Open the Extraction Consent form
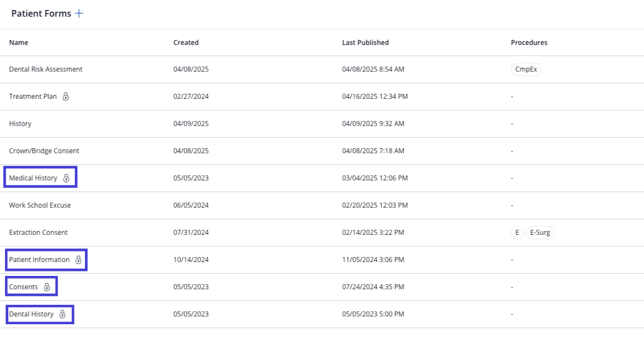The width and height of the screenshot is (644, 342). [38, 233]
